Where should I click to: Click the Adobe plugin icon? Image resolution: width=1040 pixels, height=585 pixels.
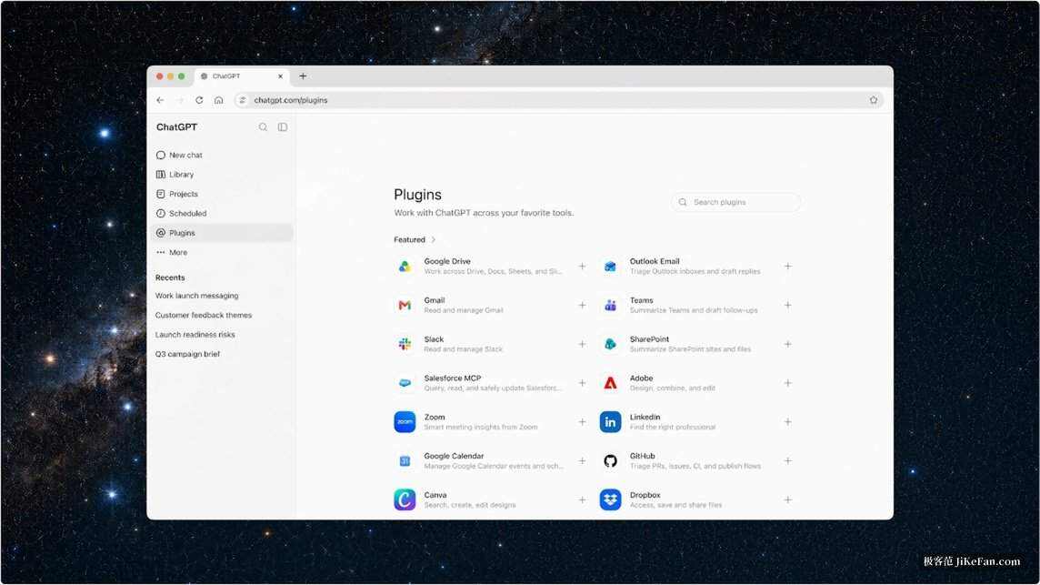610,383
